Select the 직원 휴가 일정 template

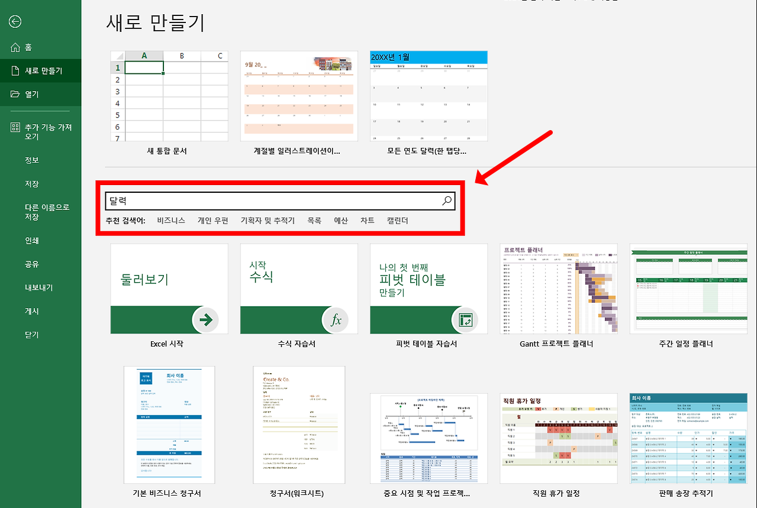click(x=558, y=438)
